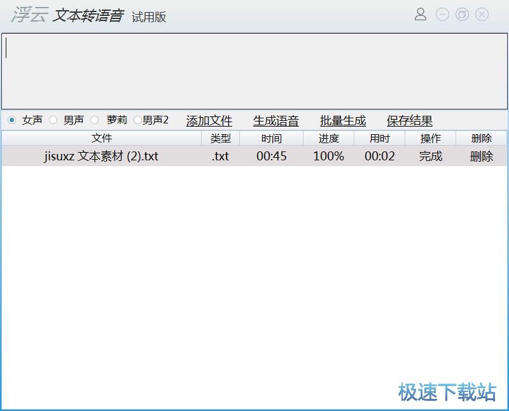Viewport: 509px width, 411px height.
Task: Click the 00:02 elapsed time cell
Action: 379,156
